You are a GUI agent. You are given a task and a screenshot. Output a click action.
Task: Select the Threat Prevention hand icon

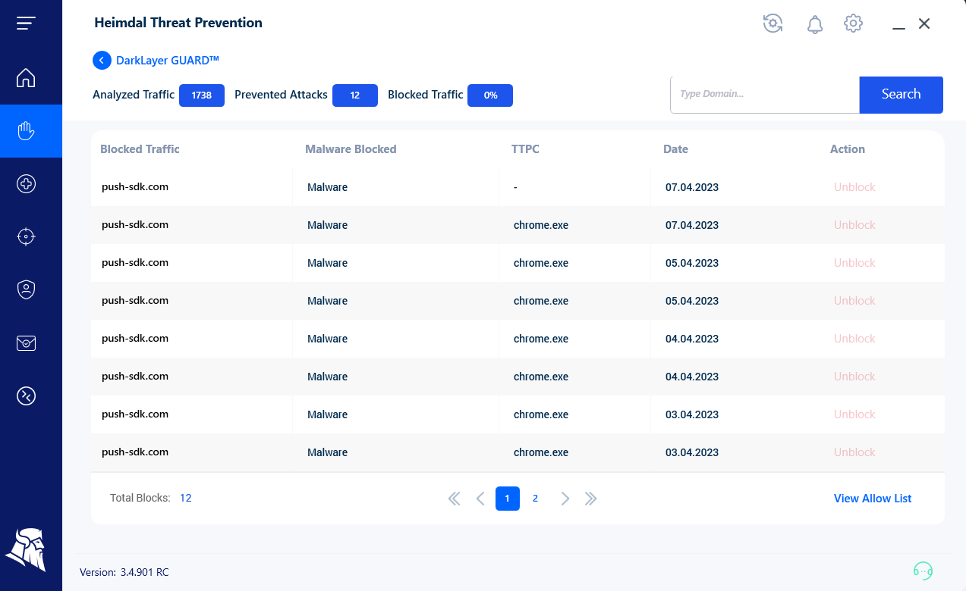[x=25, y=130]
